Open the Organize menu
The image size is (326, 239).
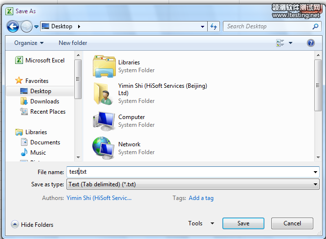(x=29, y=43)
